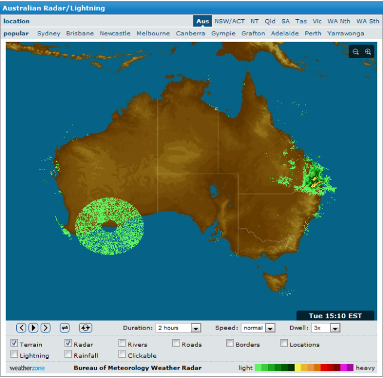Tick the Lightning layer checkbox
Viewport: 383px width, 378px height.
pyautogui.click(x=14, y=354)
